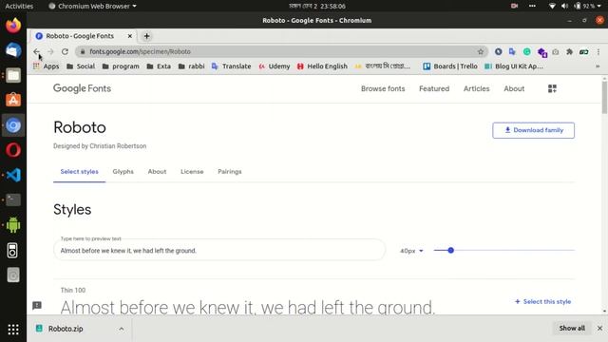Open the Blog UI Kit bookmark

pyautogui.click(x=514, y=66)
